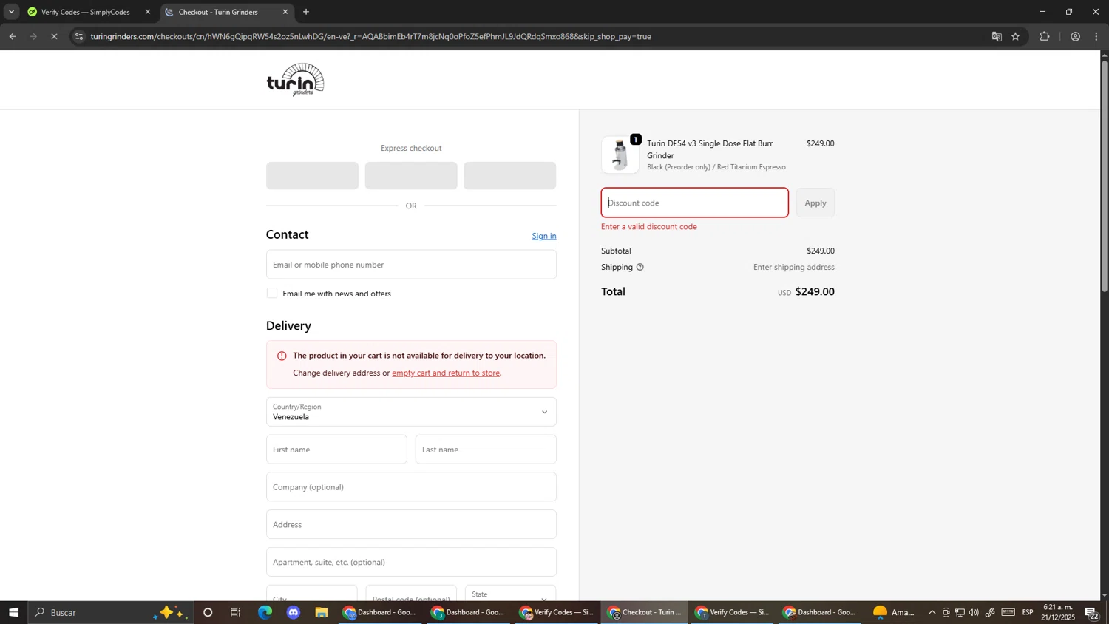
Task: Open the State dropdown
Action: [x=511, y=594]
